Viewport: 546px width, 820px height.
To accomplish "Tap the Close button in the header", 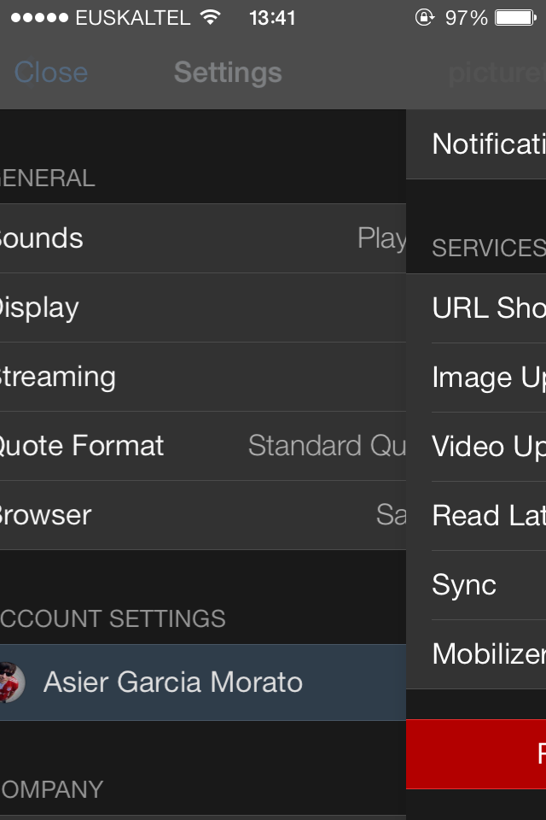I will [x=51, y=73].
